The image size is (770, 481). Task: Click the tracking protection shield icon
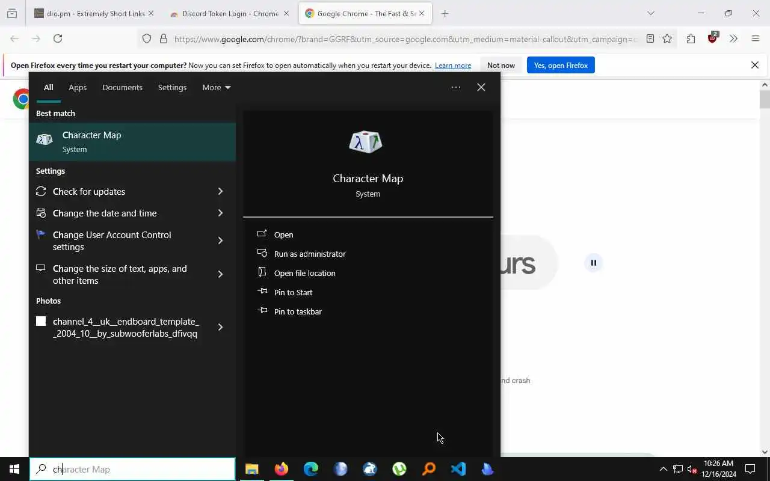tap(147, 38)
